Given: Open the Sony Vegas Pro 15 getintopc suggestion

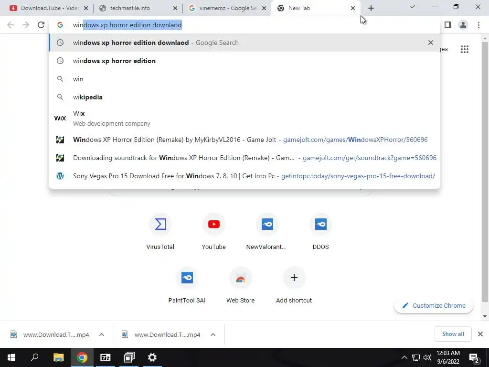Looking at the screenshot, I should (x=244, y=176).
